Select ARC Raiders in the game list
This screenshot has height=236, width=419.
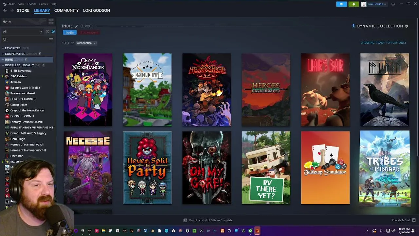tap(18, 76)
